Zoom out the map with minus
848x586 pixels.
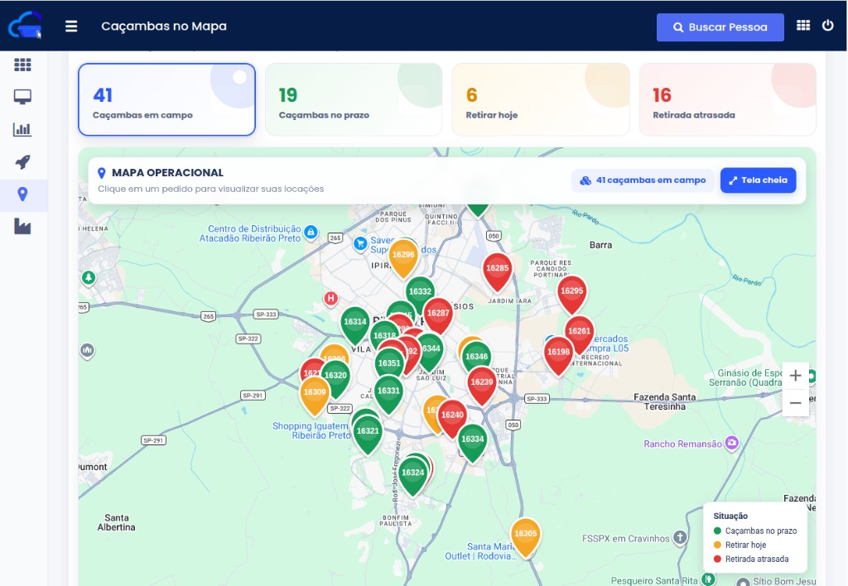pyautogui.click(x=795, y=403)
